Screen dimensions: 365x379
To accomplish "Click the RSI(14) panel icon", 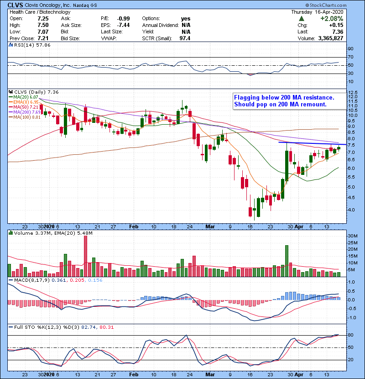I will coord(11,45).
